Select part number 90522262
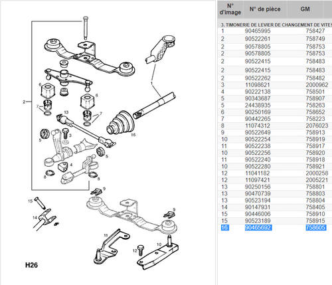The height and width of the screenshot is (285, 332). [258, 78]
